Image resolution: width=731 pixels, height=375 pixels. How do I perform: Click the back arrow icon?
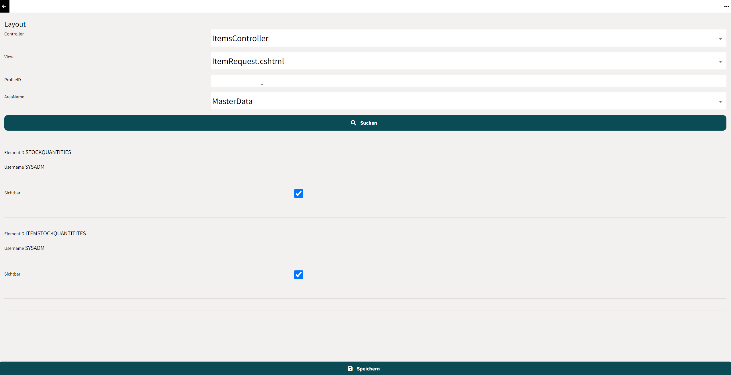[x=4, y=6]
